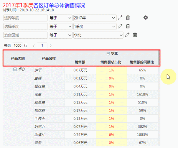Screen dimensions: 178x148
Task: Click the 0.13万元 sales value
Action: click(80, 118)
